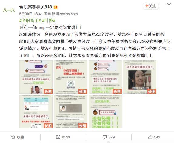Click the star favorite icon

point(13,137)
